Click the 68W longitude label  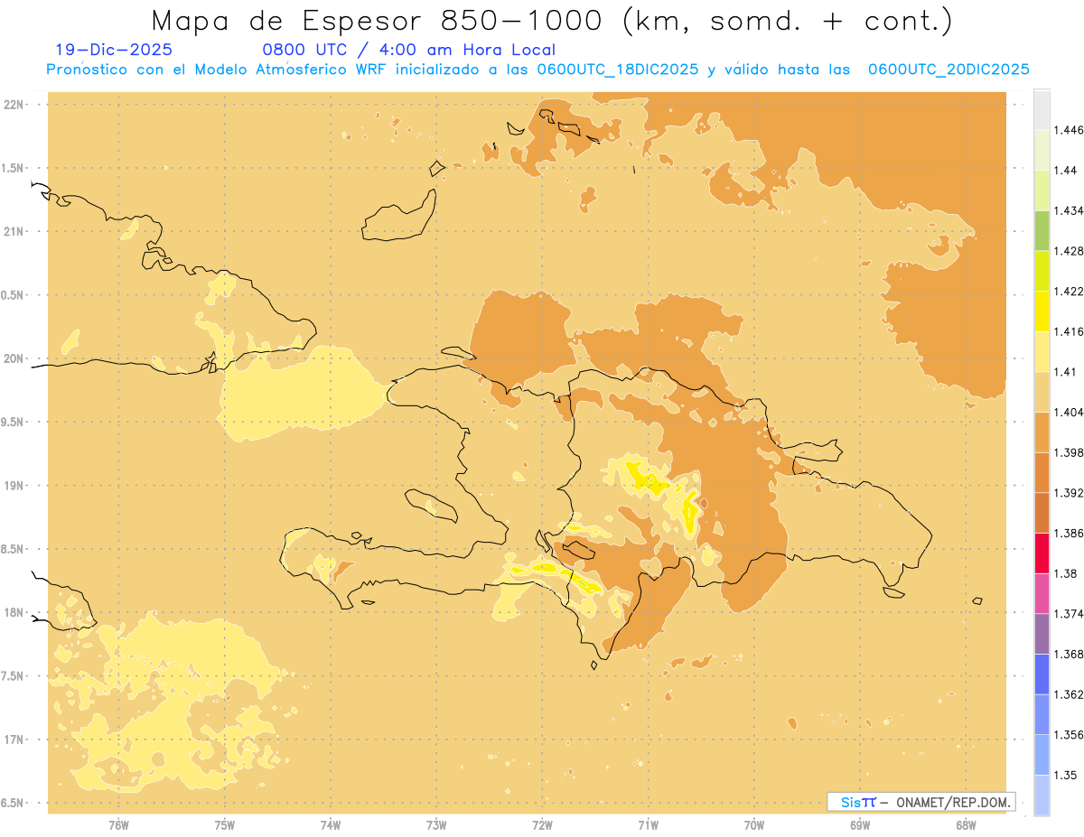pos(966,825)
